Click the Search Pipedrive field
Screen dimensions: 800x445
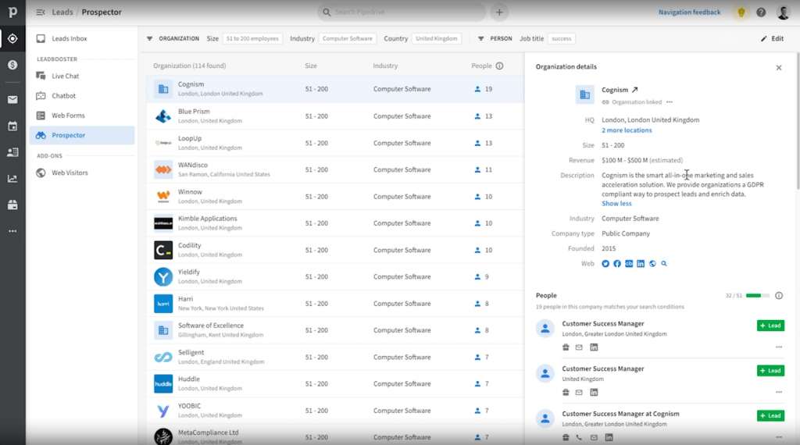[x=402, y=12]
